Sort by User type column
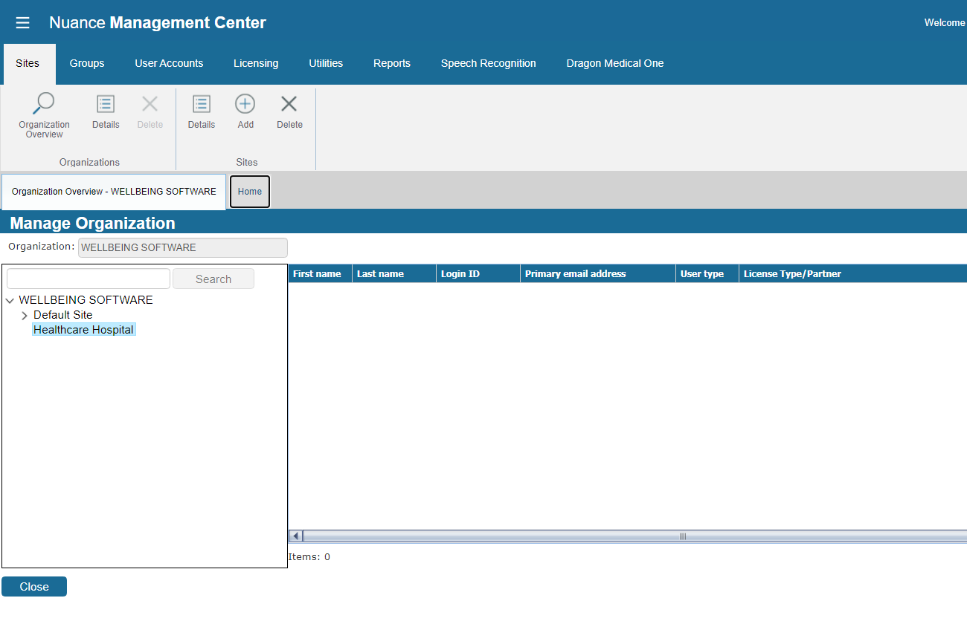 tap(707, 274)
